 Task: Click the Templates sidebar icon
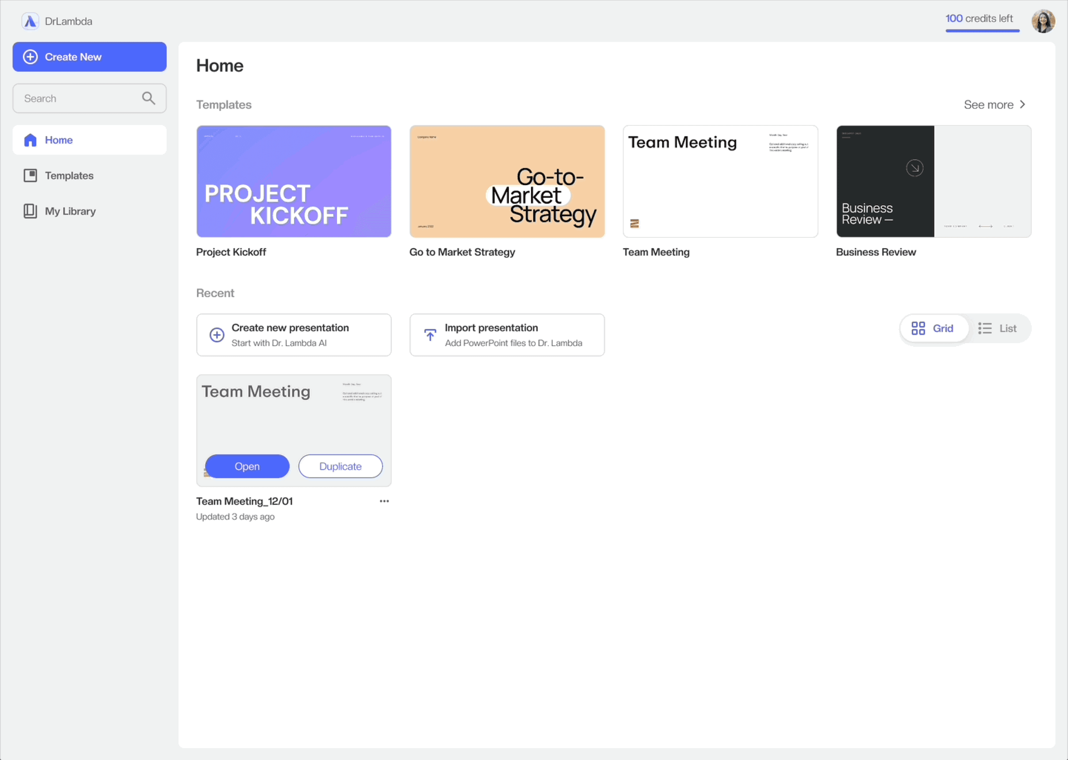(31, 176)
